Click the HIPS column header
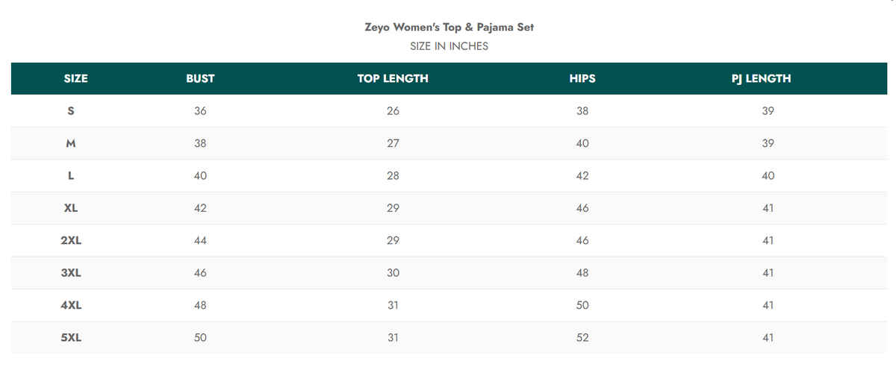Viewport: 896px width, 370px height. click(x=582, y=78)
